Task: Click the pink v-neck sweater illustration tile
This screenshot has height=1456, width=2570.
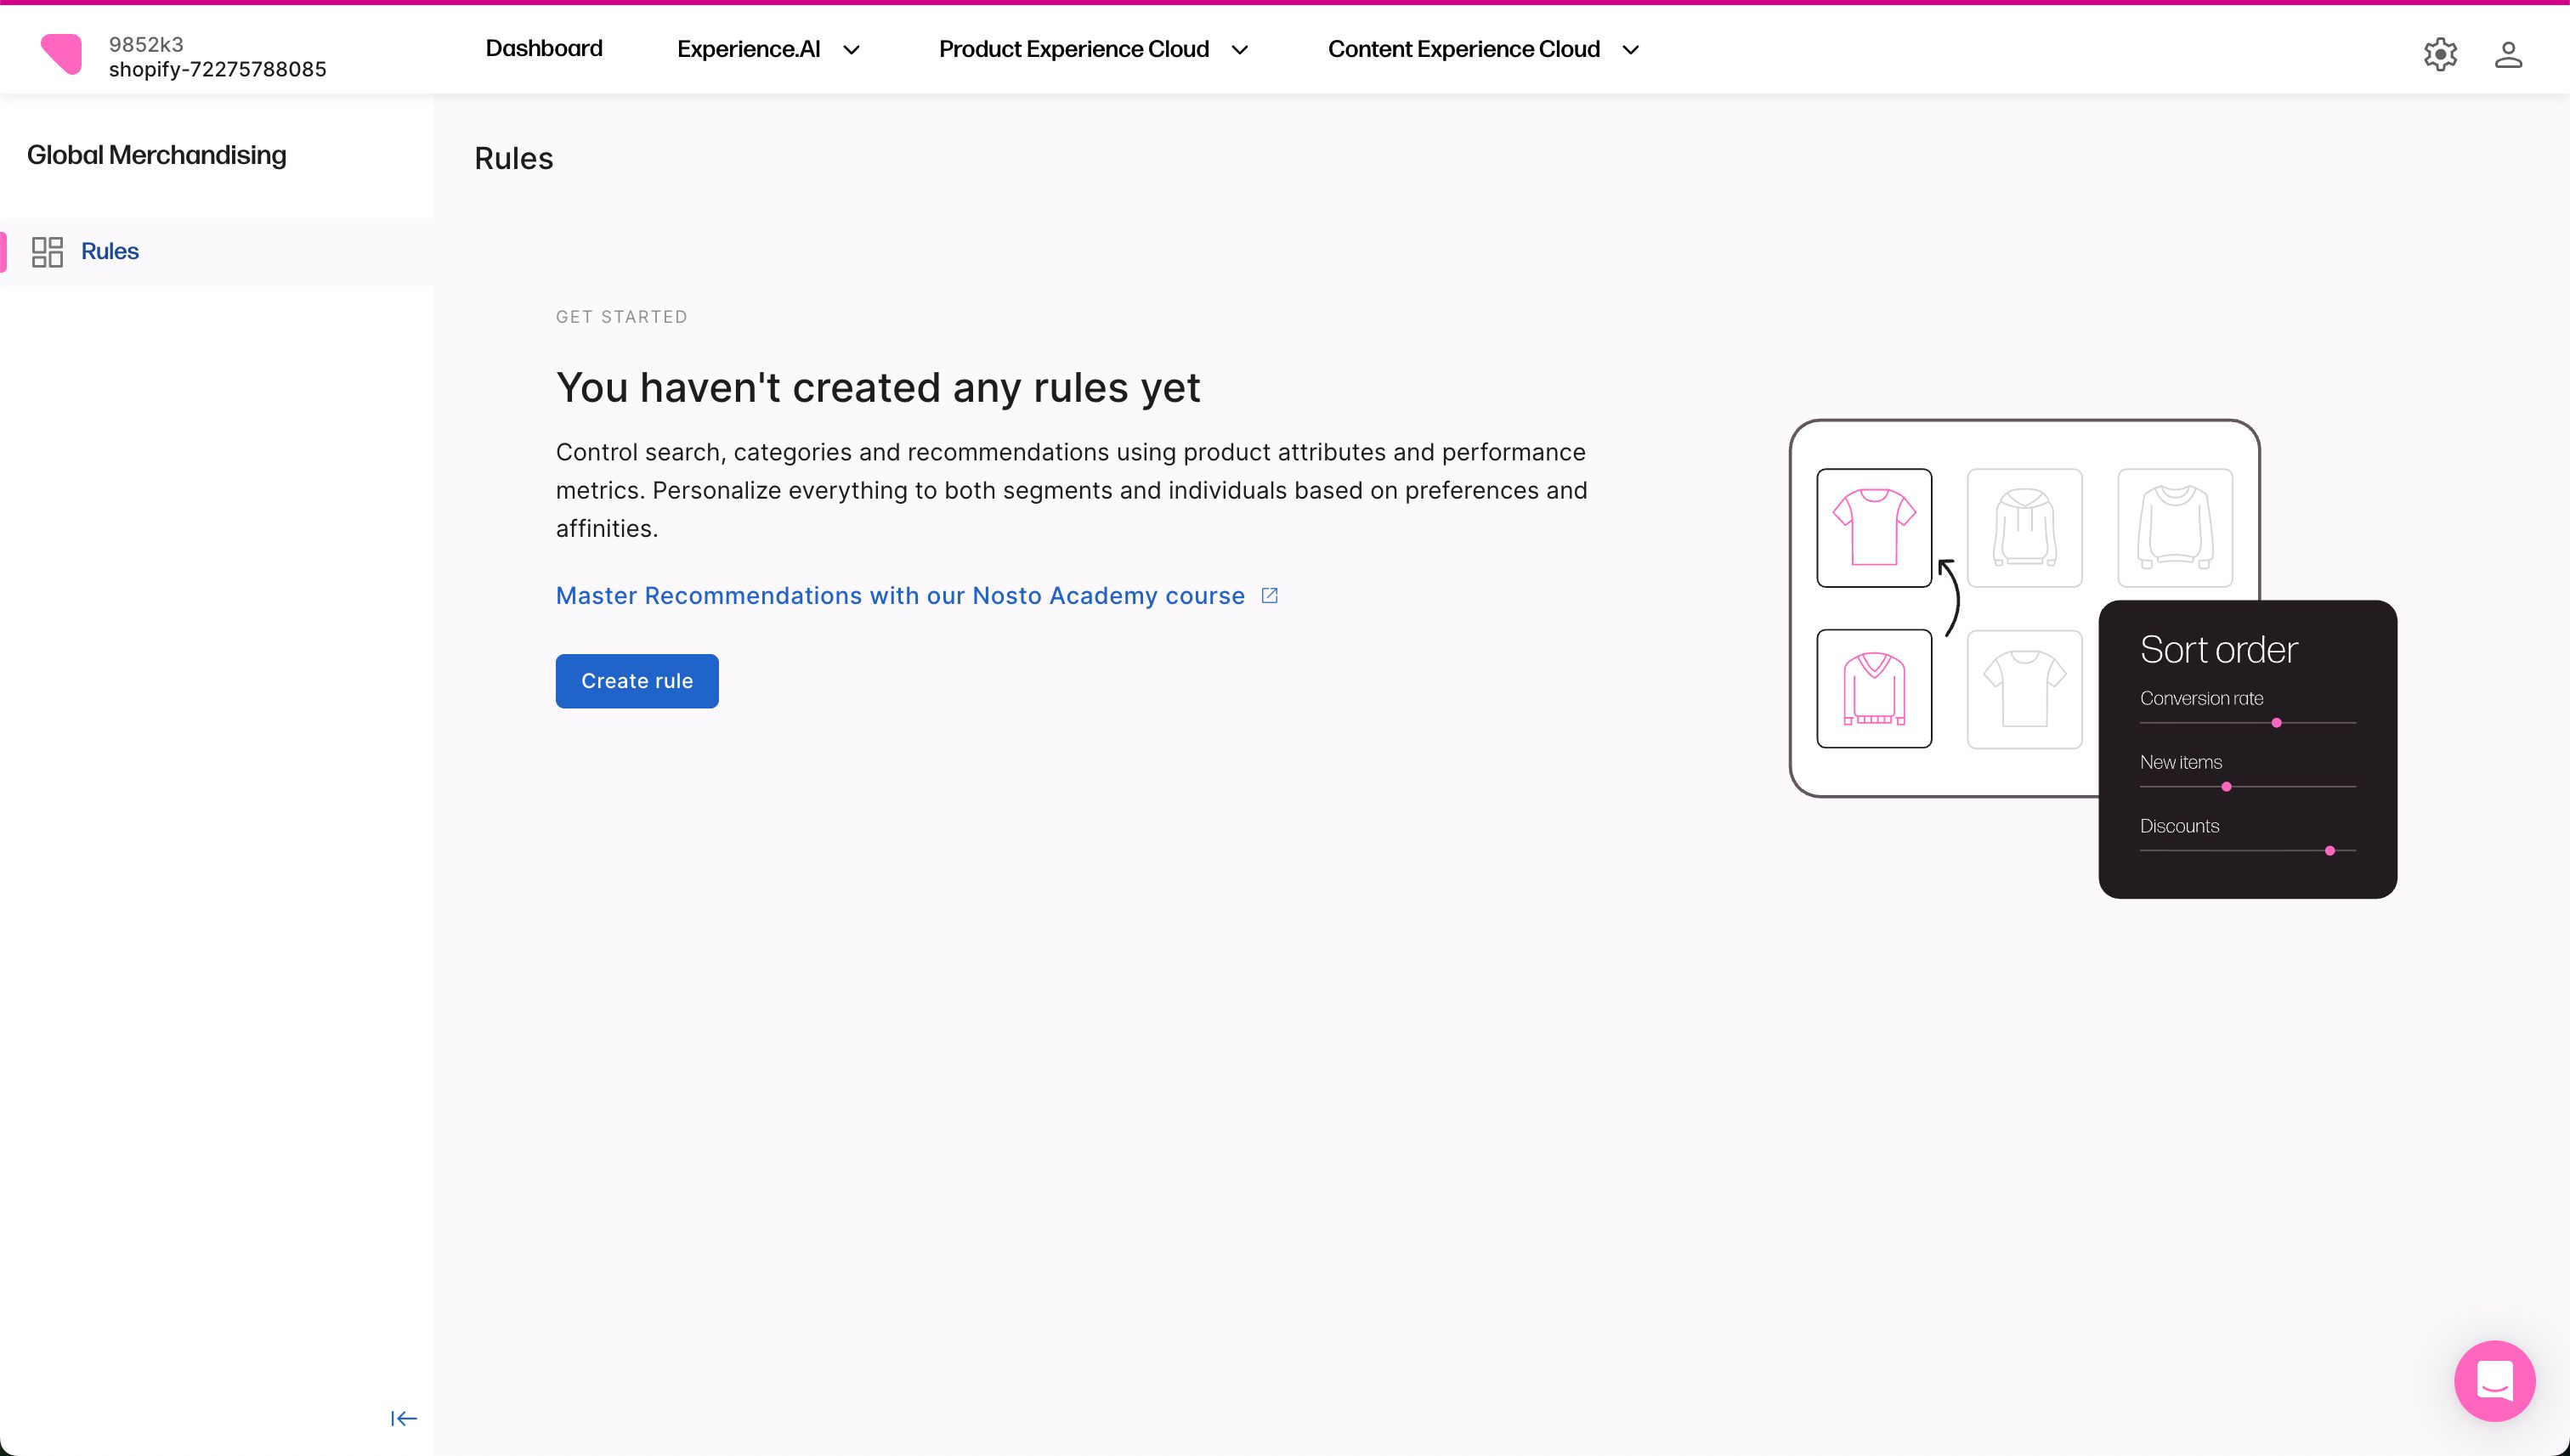Action: point(1874,688)
